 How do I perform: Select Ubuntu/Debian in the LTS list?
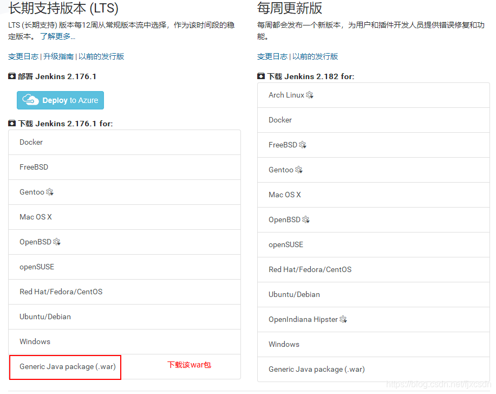125,317
